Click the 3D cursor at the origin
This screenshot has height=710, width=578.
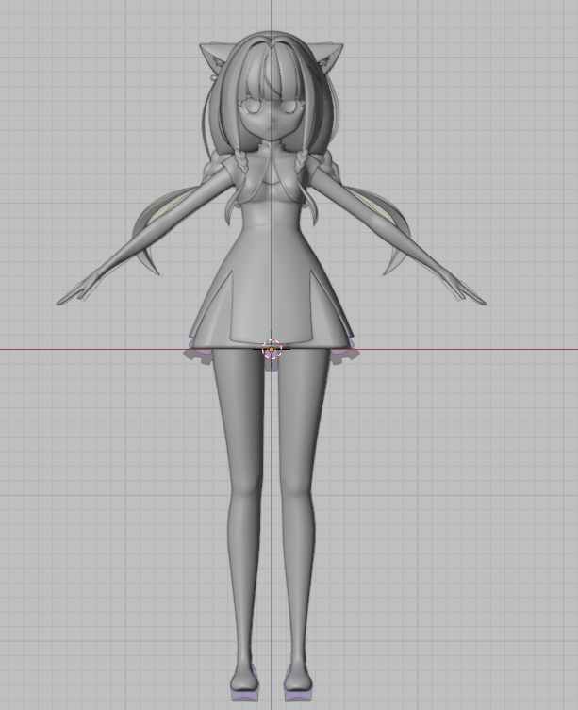pos(272,350)
